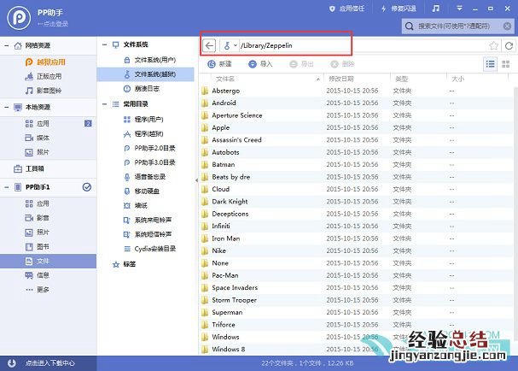Clear the search box text
This screenshot has height=371, width=518.
(507, 26)
